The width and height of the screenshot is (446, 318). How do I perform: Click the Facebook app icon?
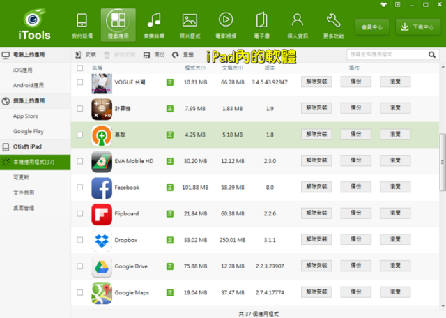pyautogui.click(x=102, y=188)
